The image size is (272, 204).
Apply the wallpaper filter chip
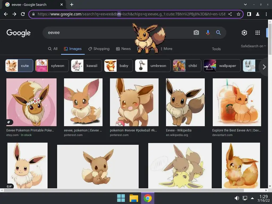[x=222, y=66]
